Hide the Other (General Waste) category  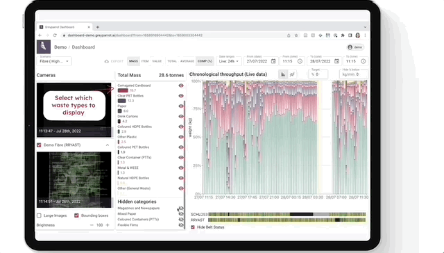(181, 188)
